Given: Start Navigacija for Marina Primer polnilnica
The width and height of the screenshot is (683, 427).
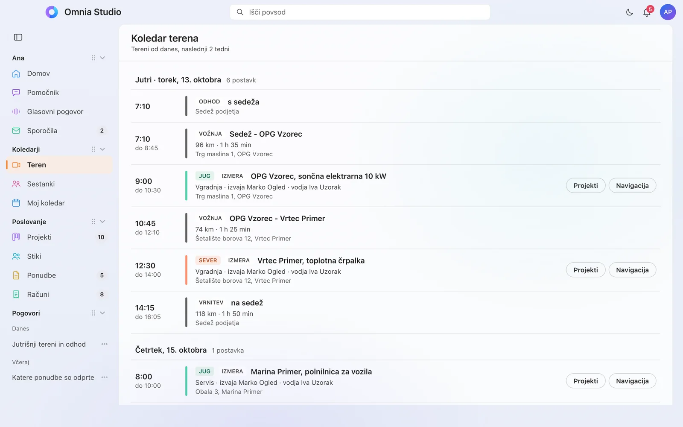Looking at the screenshot, I should click(x=632, y=381).
